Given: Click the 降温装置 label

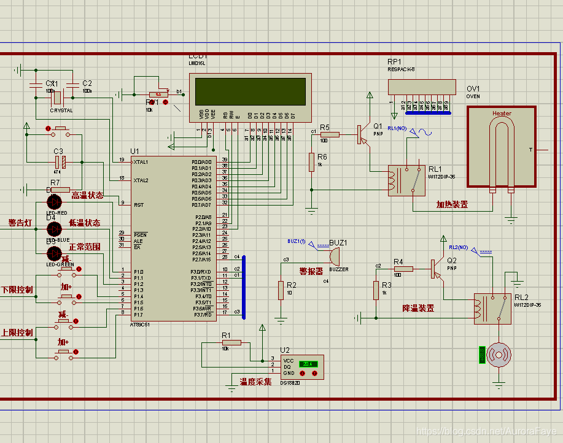Looking at the screenshot, I should tap(418, 308).
